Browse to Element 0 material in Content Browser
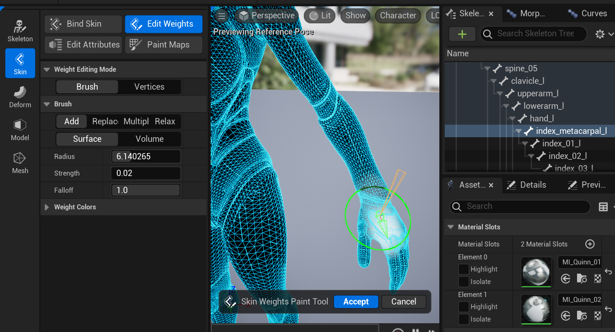The width and height of the screenshot is (615, 332). pos(582,279)
